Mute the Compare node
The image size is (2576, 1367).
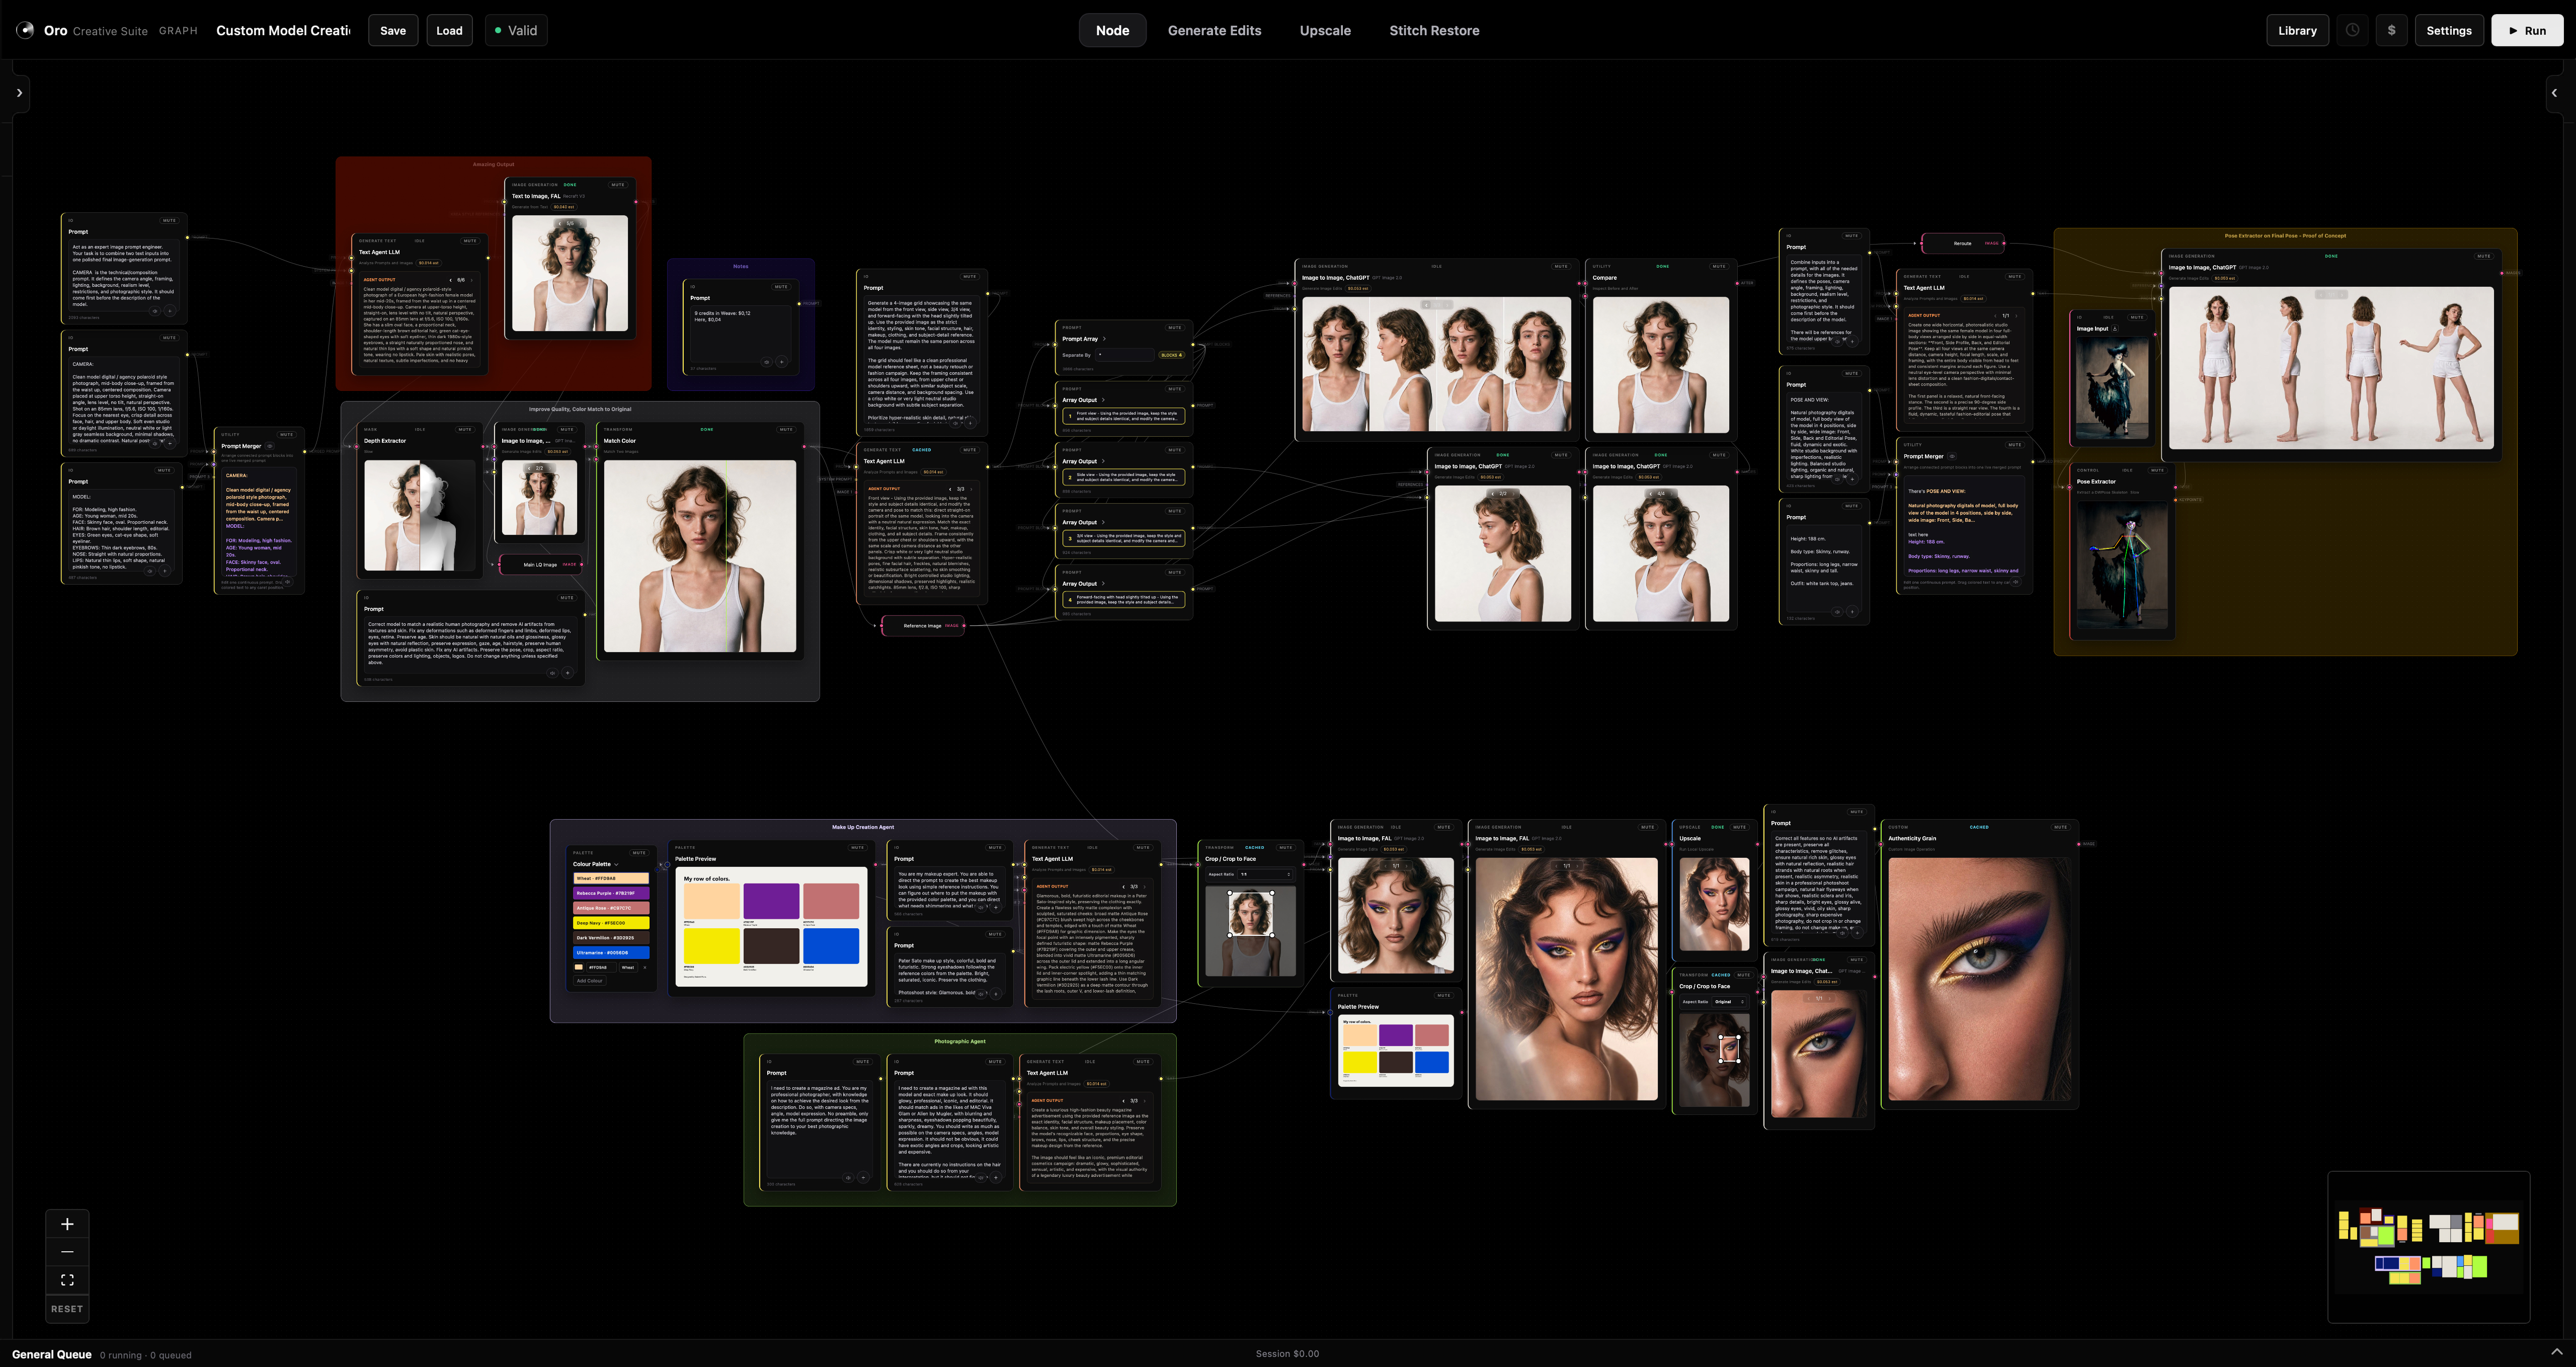1719,266
